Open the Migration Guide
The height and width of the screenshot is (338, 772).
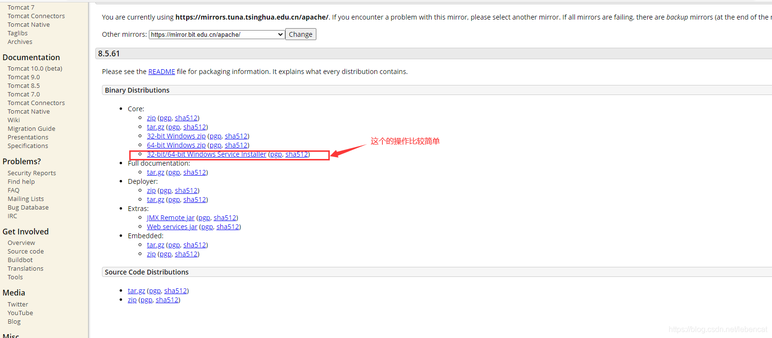[x=32, y=129]
